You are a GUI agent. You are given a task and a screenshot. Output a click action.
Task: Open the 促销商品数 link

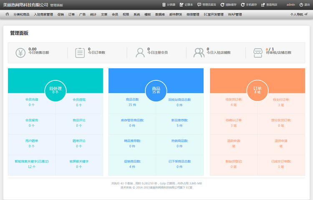132,161
